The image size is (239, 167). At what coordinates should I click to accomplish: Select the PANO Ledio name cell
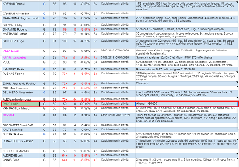tap(20, 104)
